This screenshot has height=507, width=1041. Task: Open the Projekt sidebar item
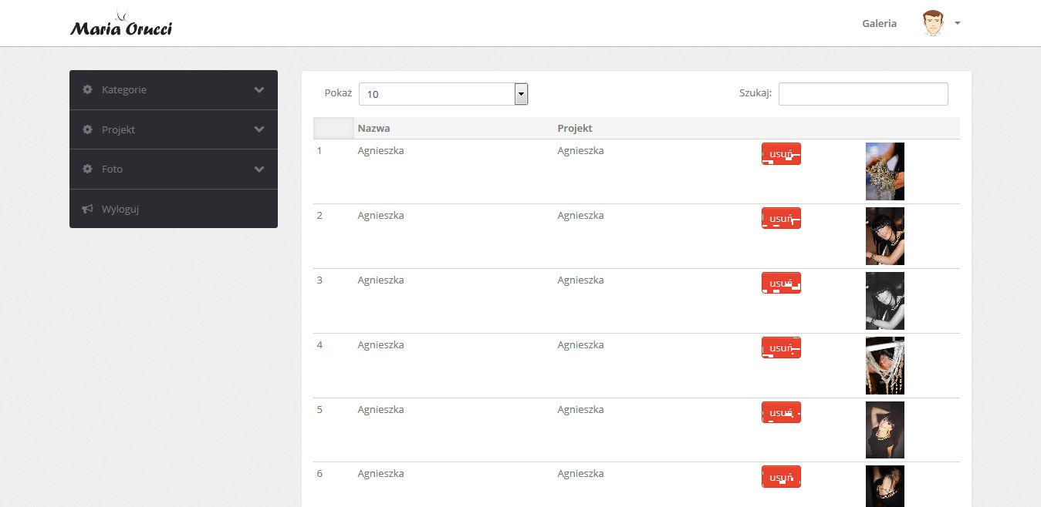[x=174, y=129]
